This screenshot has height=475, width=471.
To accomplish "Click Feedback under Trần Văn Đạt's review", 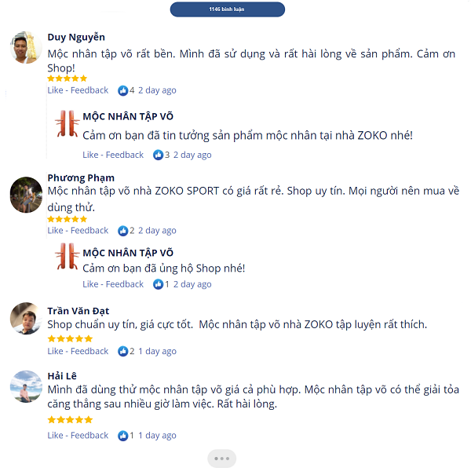I will coord(89,351).
